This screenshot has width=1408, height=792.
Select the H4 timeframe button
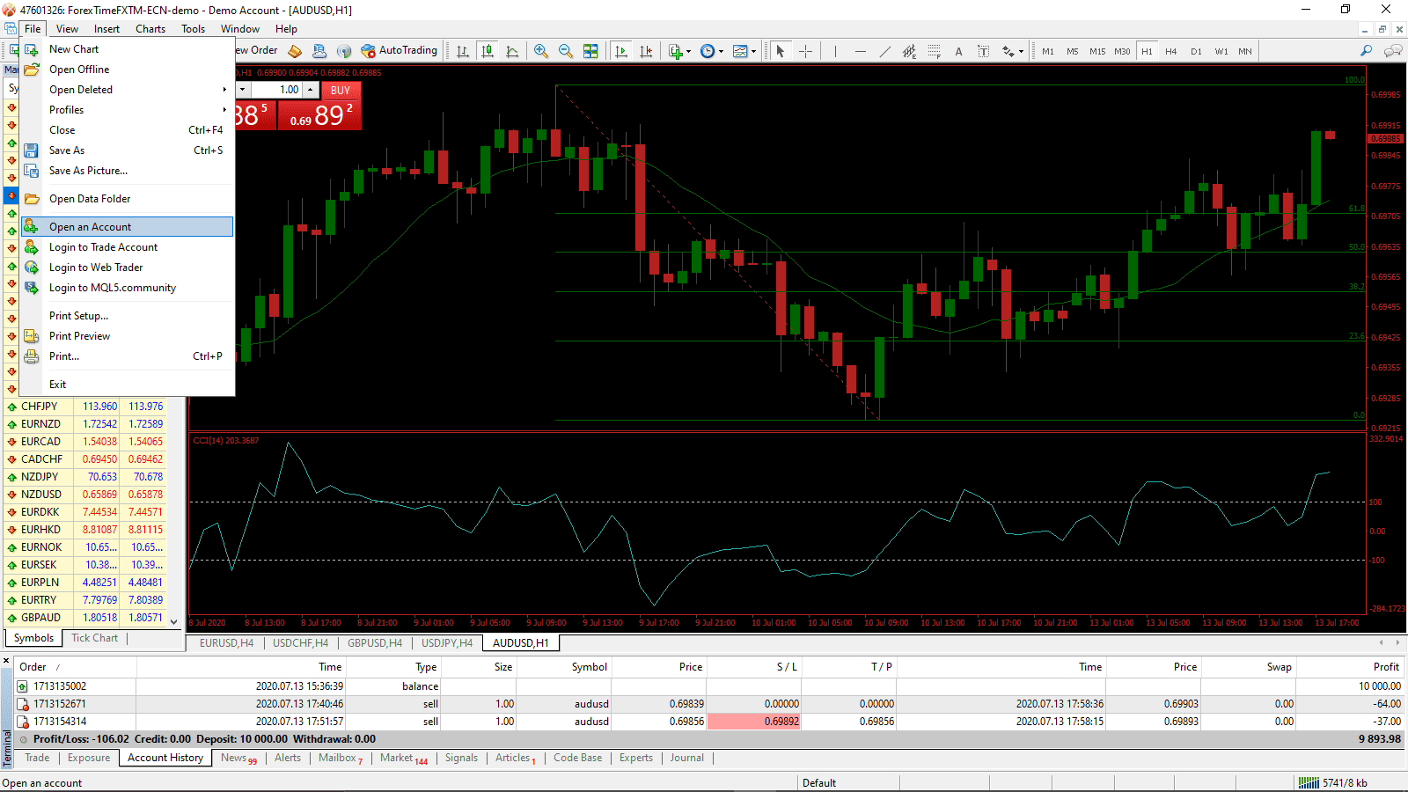(1170, 51)
